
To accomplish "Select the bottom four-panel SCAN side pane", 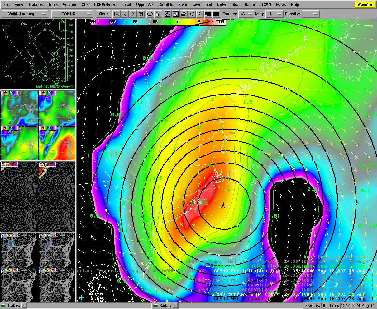I will (38, 268).
